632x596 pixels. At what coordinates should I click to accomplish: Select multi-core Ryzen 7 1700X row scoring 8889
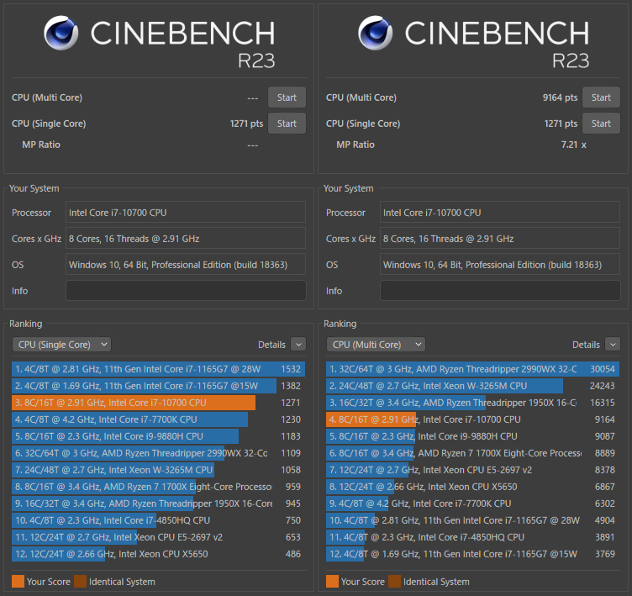473,453
